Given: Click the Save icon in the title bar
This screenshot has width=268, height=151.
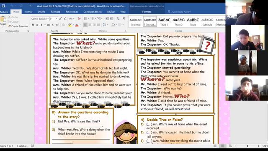Looking at the screenshot, I should (x=3, y=6).
